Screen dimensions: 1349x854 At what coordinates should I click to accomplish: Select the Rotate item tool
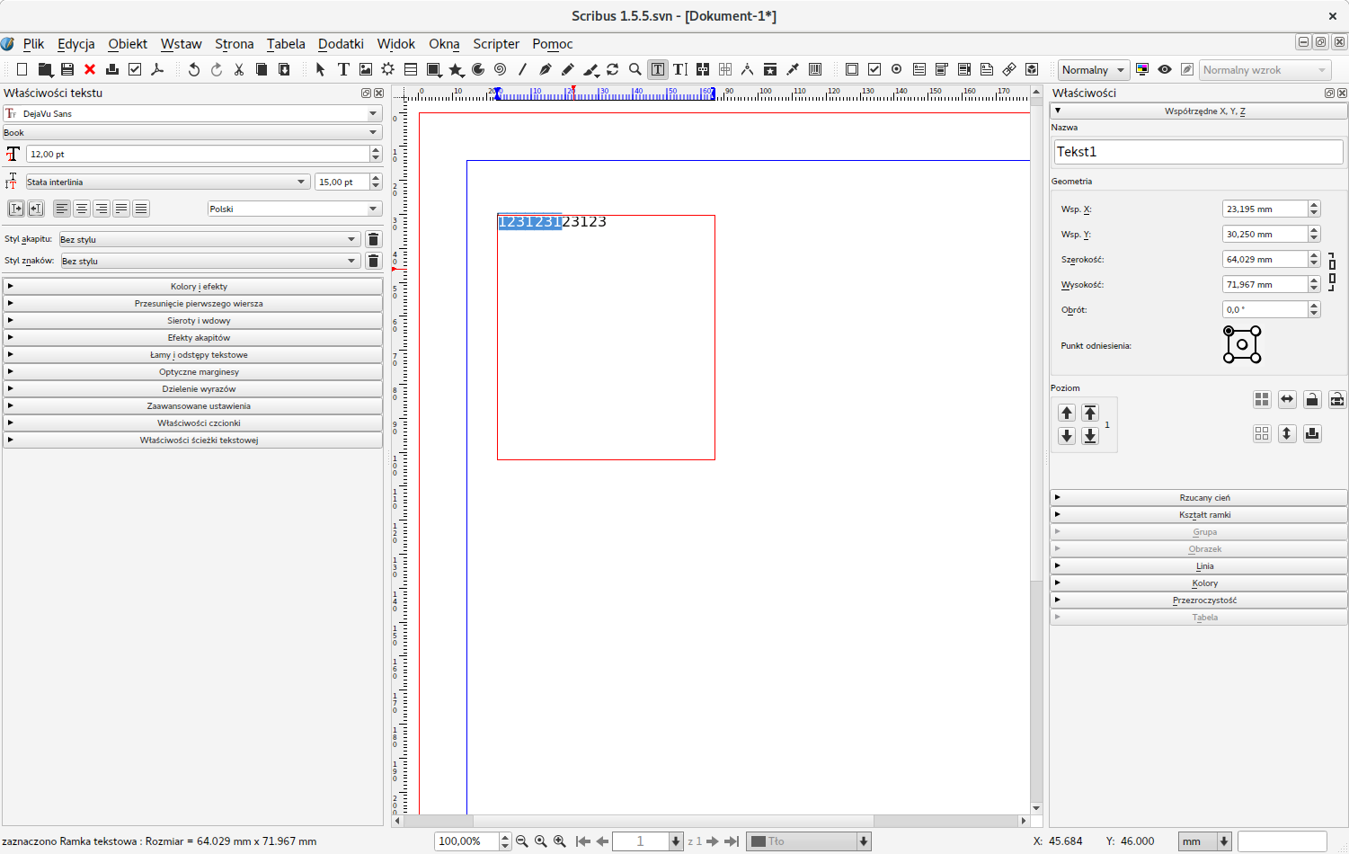613,69
